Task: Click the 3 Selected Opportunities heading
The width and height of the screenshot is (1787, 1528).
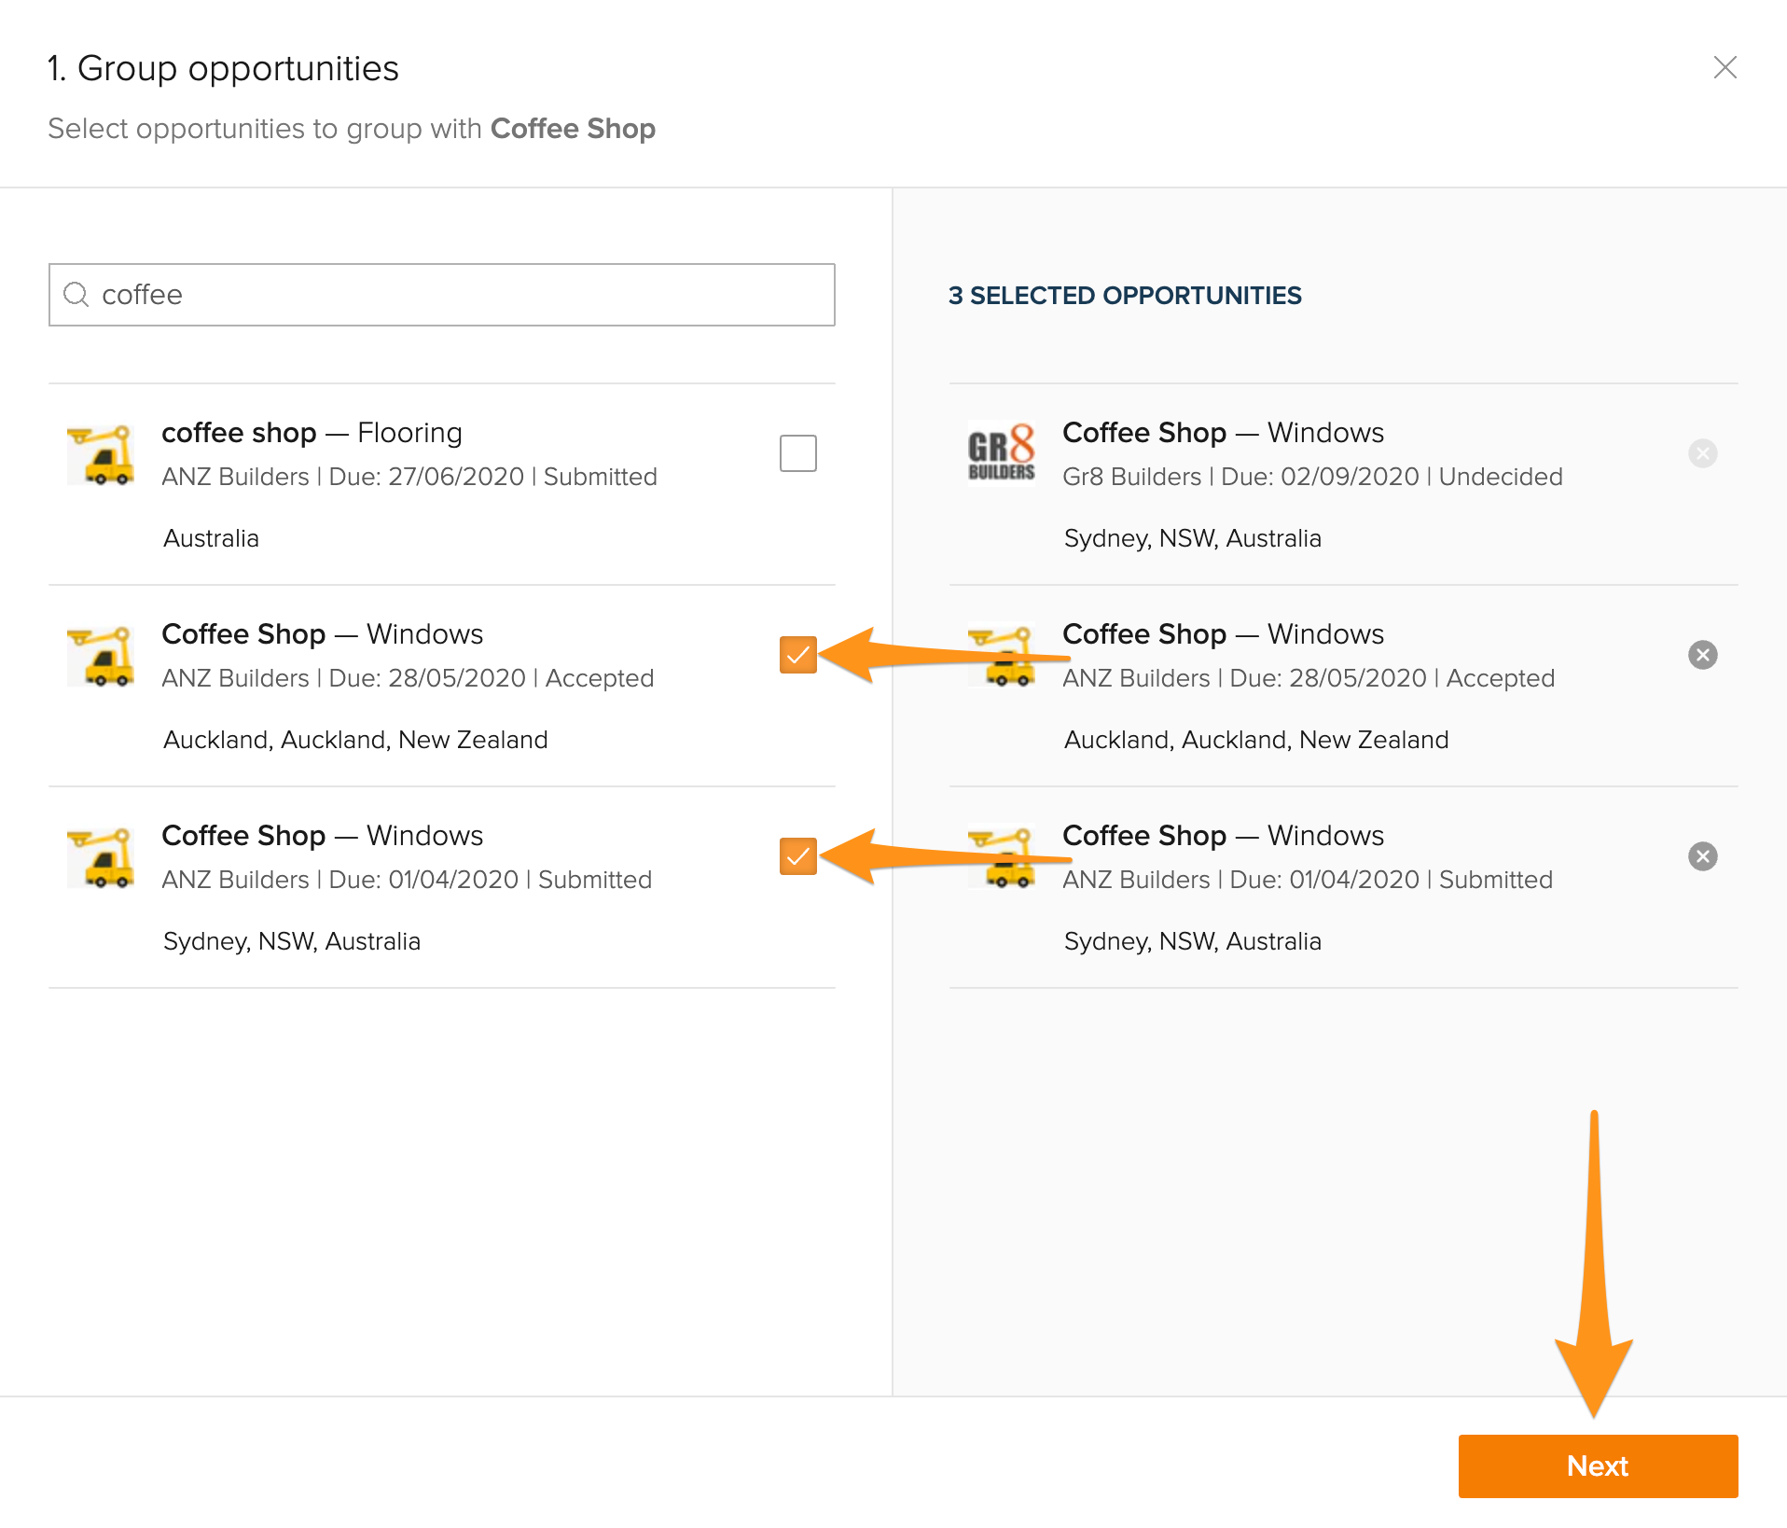Action: 1125,296
